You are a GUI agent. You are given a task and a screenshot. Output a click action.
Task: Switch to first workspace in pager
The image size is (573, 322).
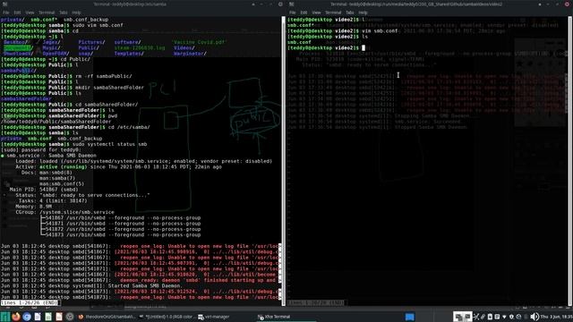(458, 317)
